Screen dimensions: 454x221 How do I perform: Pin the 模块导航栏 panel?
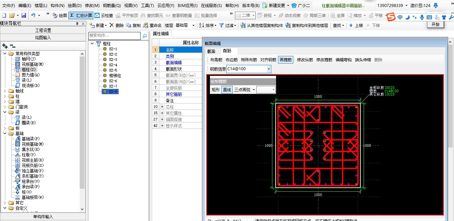pyautogui.click(x=77, y=24)
